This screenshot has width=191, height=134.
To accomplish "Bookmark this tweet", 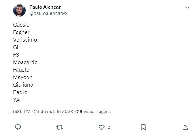I will 143,127.
